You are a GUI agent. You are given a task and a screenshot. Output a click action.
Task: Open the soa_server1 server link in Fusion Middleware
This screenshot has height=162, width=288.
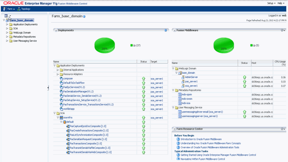(x=191, y=86)
